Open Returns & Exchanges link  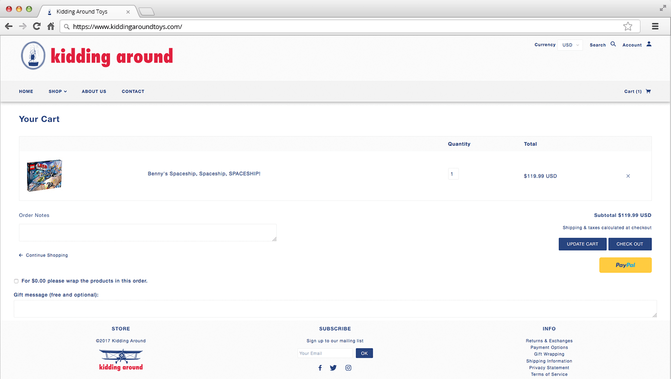coord(549,341)
